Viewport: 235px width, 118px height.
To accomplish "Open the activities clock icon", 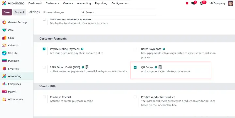I will coord(202,3).
